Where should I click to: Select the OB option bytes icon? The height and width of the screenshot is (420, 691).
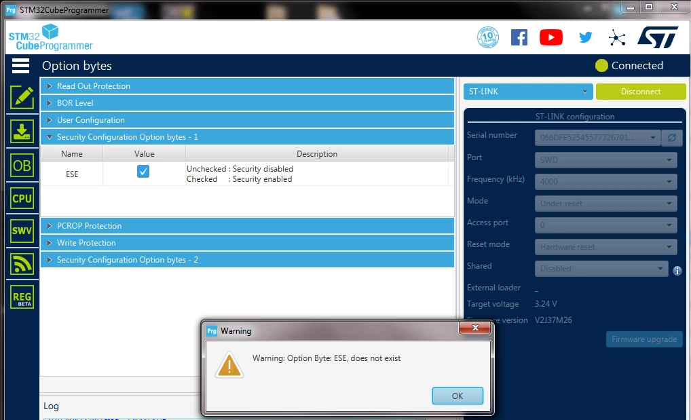[22, 166]
